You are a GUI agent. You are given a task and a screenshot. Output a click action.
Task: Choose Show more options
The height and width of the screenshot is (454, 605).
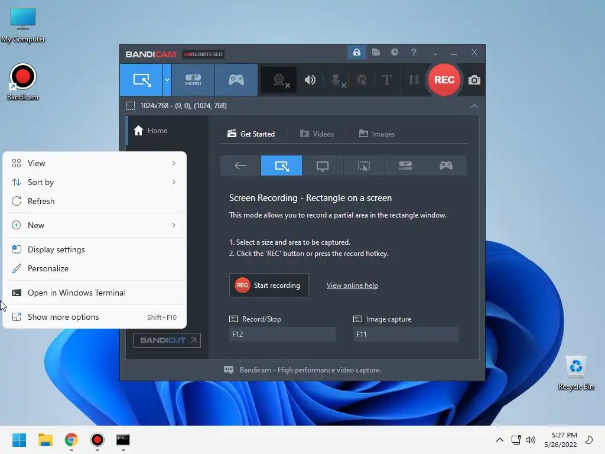pos(95,317)
